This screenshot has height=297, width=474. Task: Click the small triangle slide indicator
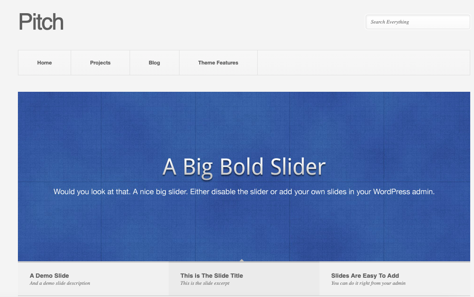tap(242, 259)
